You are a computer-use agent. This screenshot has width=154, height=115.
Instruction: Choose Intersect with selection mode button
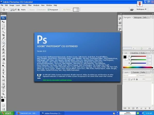coord(19,10)
